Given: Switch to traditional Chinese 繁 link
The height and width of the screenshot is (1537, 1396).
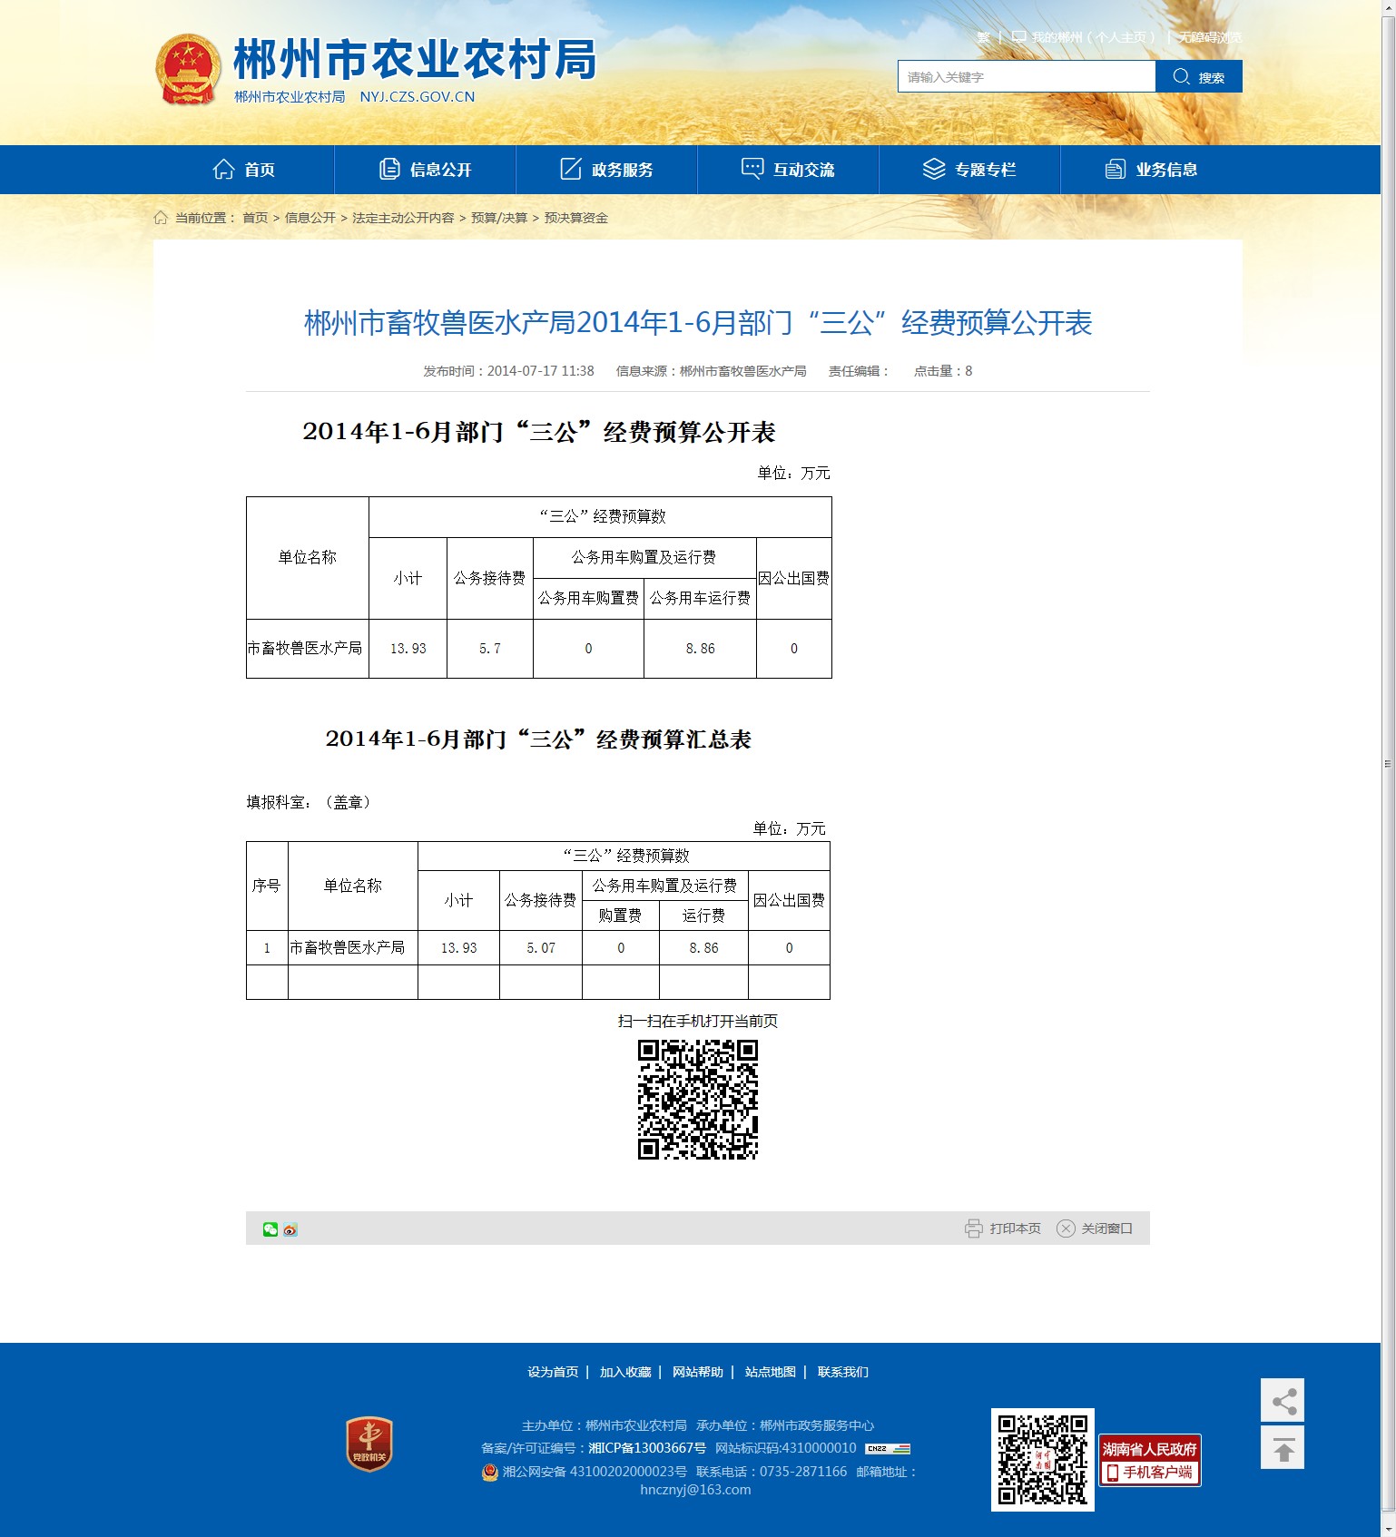Looking at the screenshot, I should (x=984, y=37).
